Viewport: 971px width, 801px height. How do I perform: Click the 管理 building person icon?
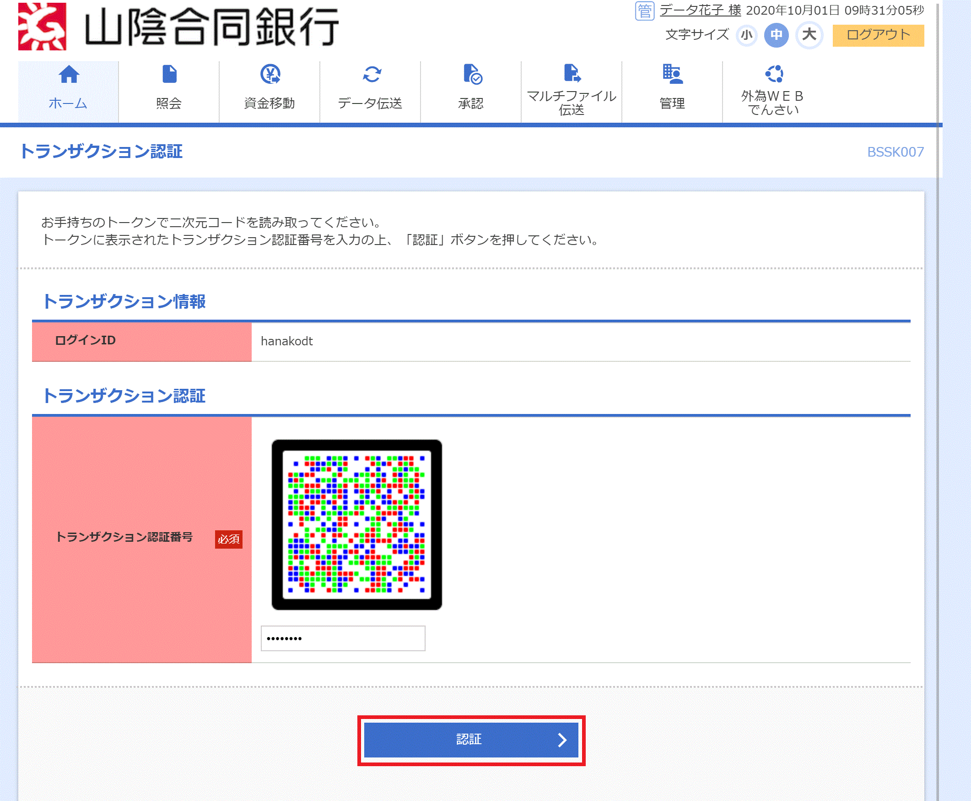673,74
